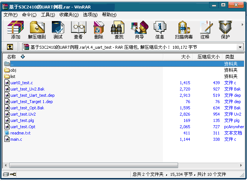Click the address path text field
The height and width of the screenshot is (181, 247).
click(130, 47)
